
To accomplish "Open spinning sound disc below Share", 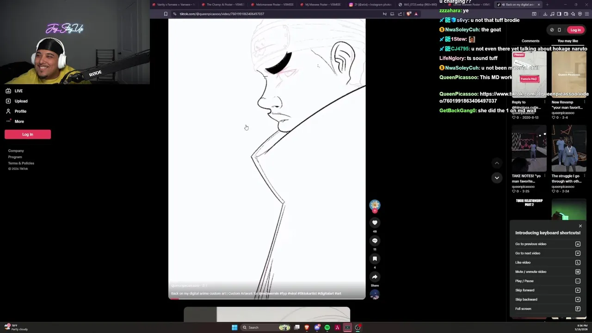I will coord(375,295).
